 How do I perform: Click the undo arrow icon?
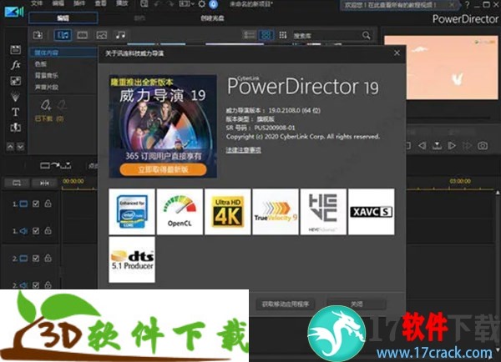point(158,4)
